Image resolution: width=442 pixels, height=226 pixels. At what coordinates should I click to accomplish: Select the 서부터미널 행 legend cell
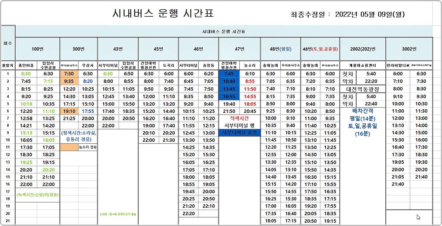[x=239, y=125]
